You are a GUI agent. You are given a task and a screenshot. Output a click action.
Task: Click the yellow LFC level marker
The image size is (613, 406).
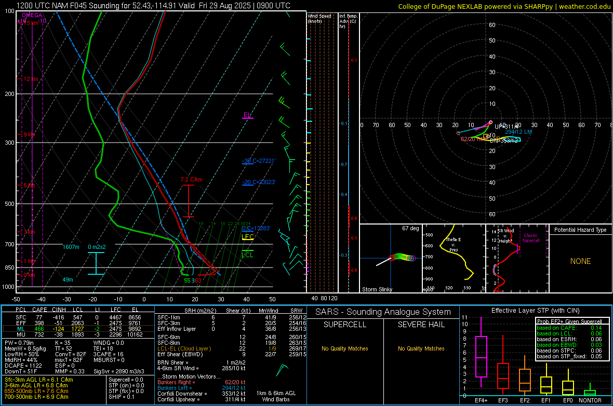248,237
